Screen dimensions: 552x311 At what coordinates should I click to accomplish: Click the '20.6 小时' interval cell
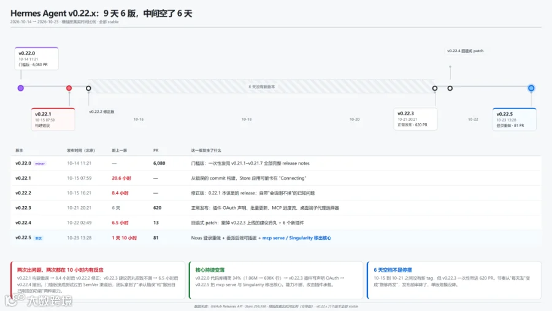121,179
